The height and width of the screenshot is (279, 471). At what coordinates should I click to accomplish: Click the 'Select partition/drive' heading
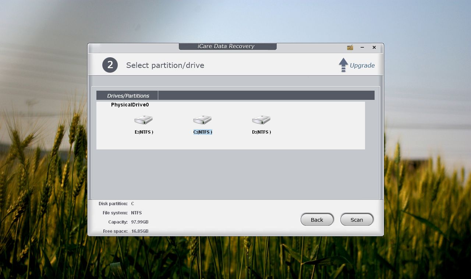(x=165, y=65)
